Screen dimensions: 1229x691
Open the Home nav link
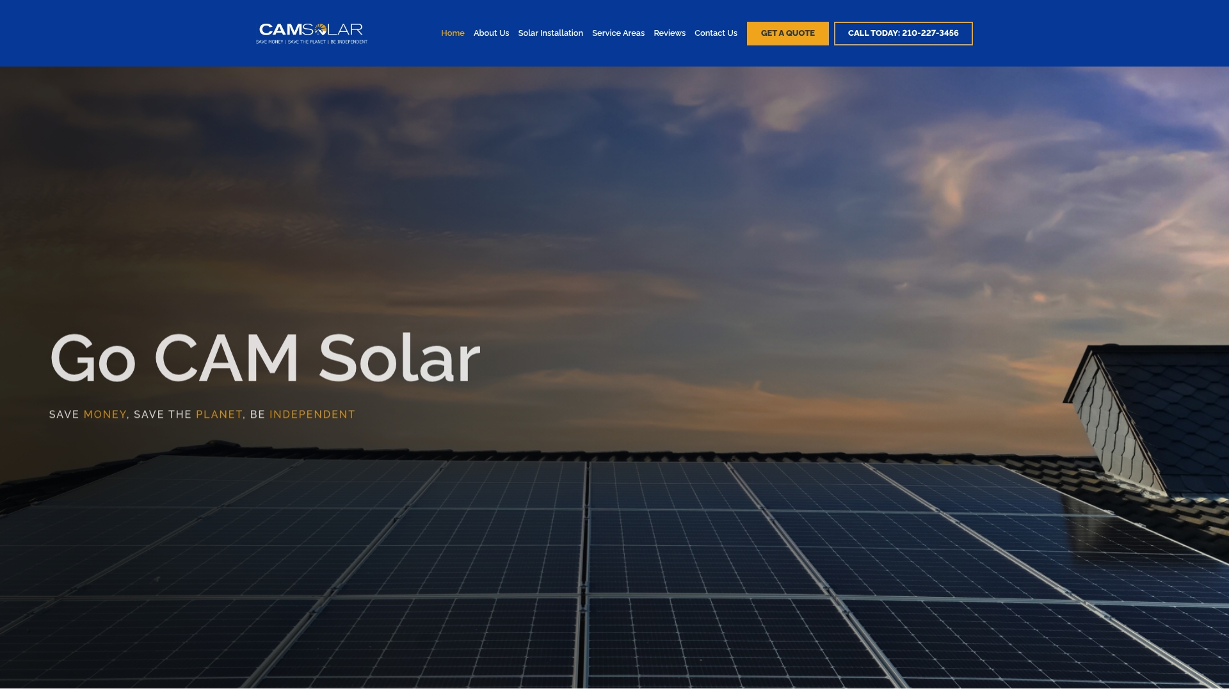[x=453, y=33]
